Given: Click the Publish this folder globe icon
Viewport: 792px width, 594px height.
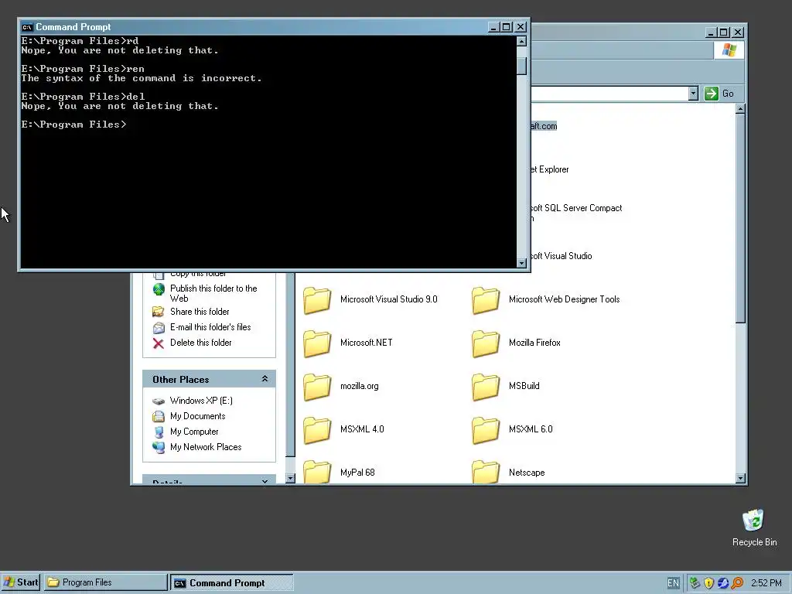Looking at the screenshot, I should tap(159, 289).
